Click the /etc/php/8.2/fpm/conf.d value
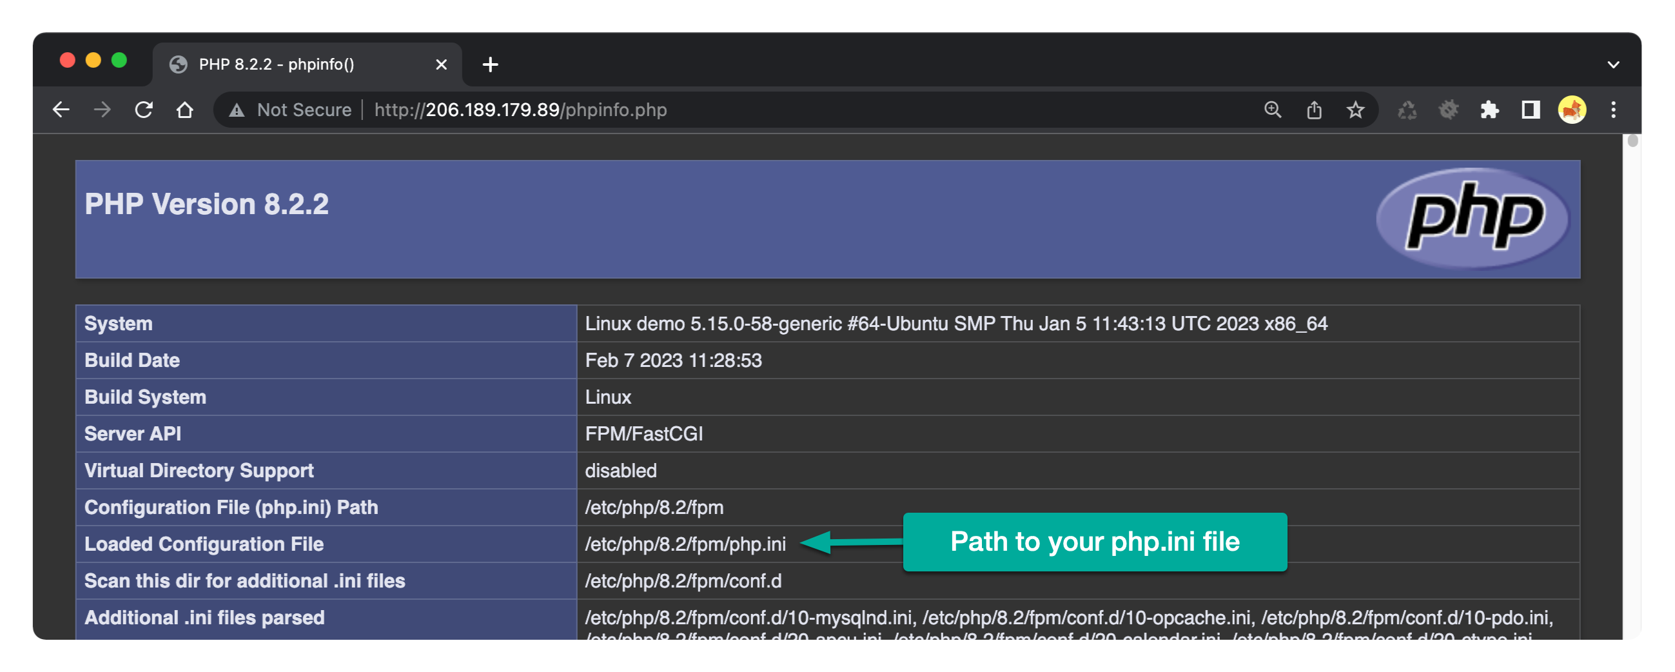 (x=683, y=581)
